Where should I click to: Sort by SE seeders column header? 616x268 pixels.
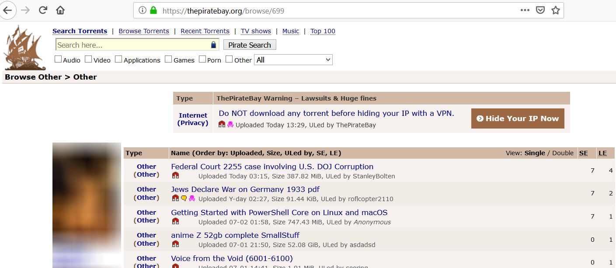[584, 153]
